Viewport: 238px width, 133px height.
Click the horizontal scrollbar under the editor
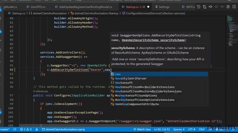coord(85,125)
